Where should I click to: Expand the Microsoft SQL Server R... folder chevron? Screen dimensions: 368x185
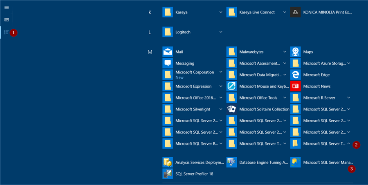(x=221, y=143)
